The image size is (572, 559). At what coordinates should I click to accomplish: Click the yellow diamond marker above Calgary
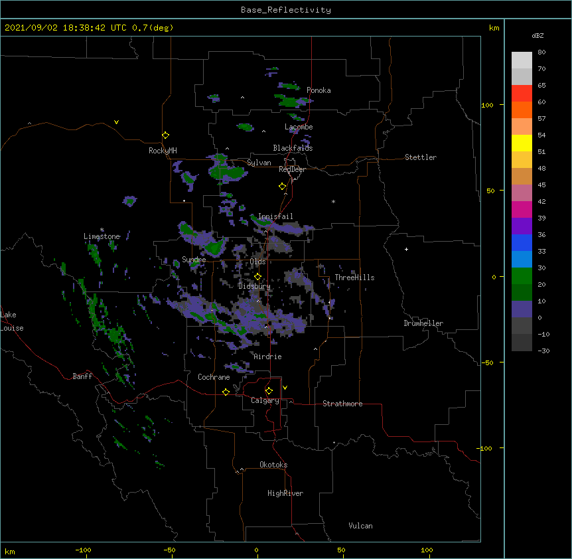269,391
